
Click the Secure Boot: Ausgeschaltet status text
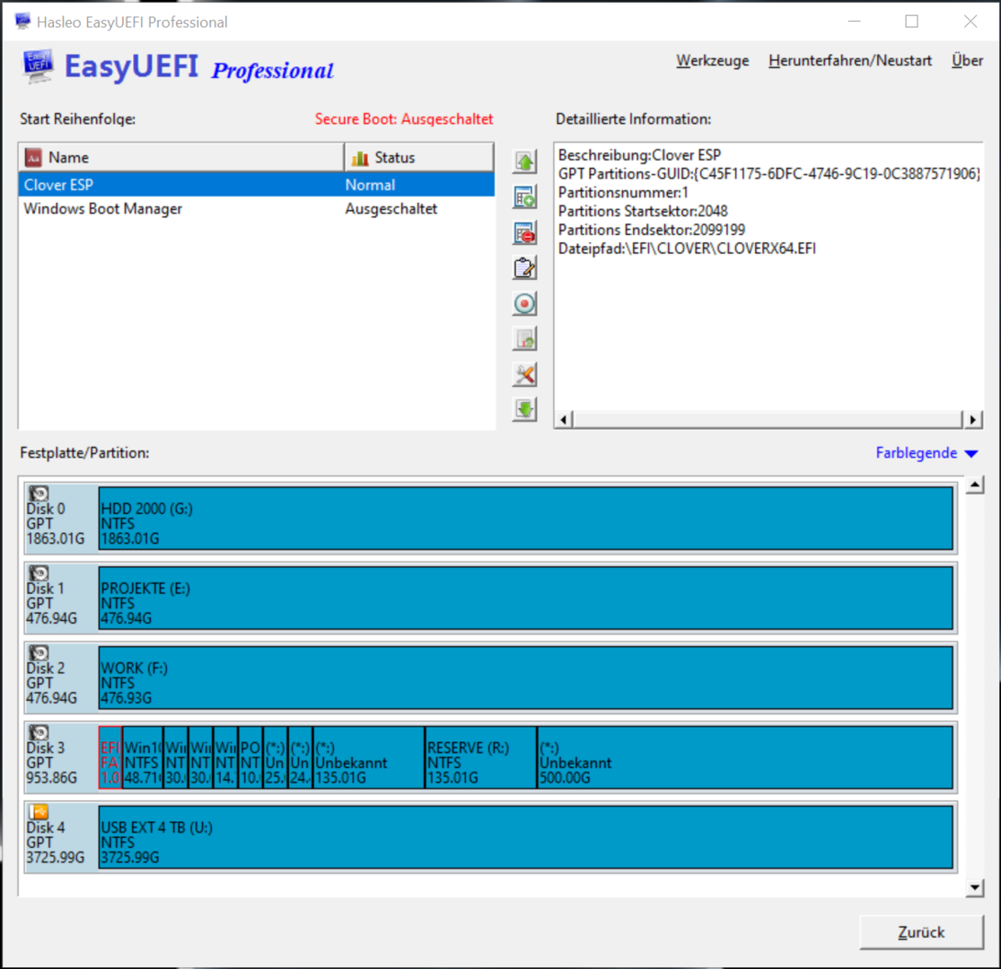[x=403, y=119]
